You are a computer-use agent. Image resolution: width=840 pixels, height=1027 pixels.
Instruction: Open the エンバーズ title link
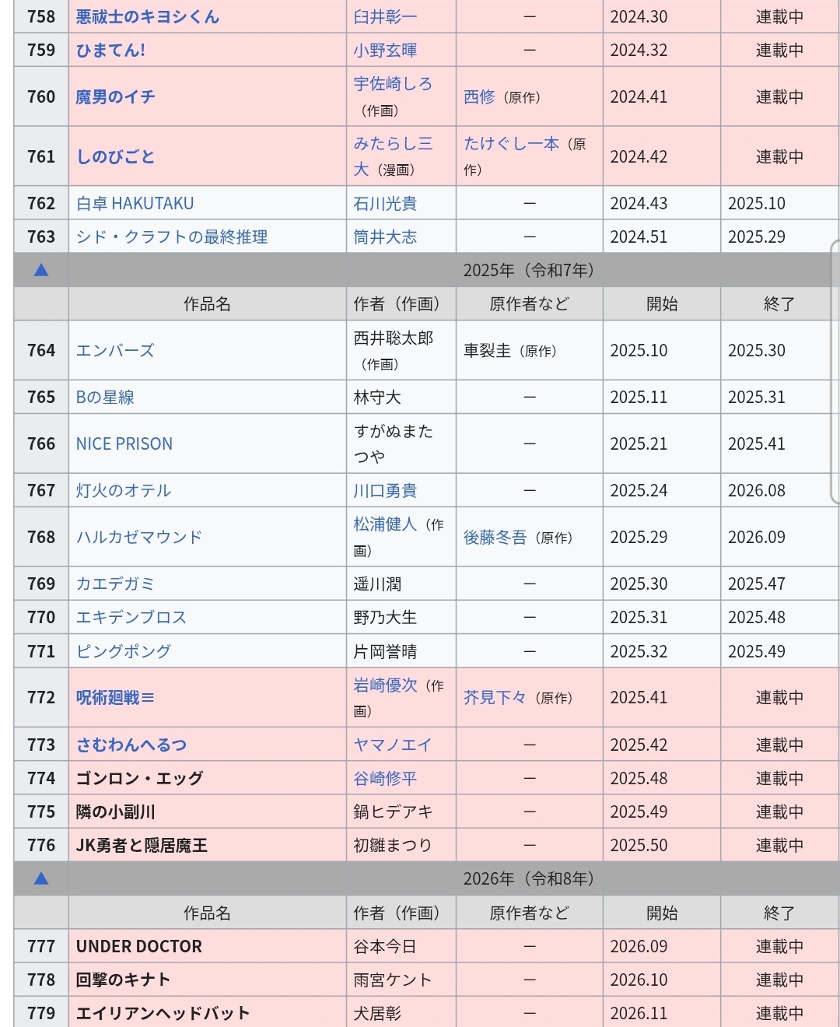[x=115, y=351]
